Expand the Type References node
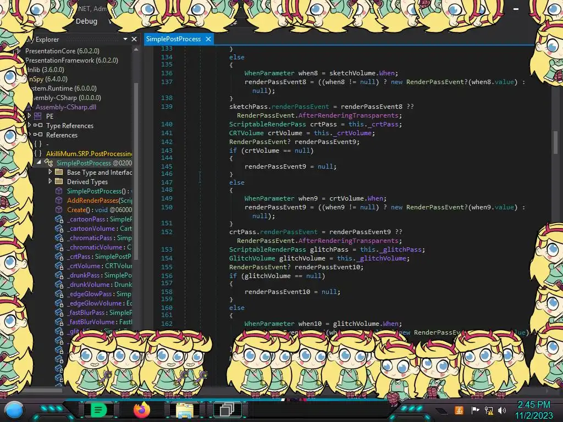This screenshot has width=563, height=422. click(x=29, y=125)
